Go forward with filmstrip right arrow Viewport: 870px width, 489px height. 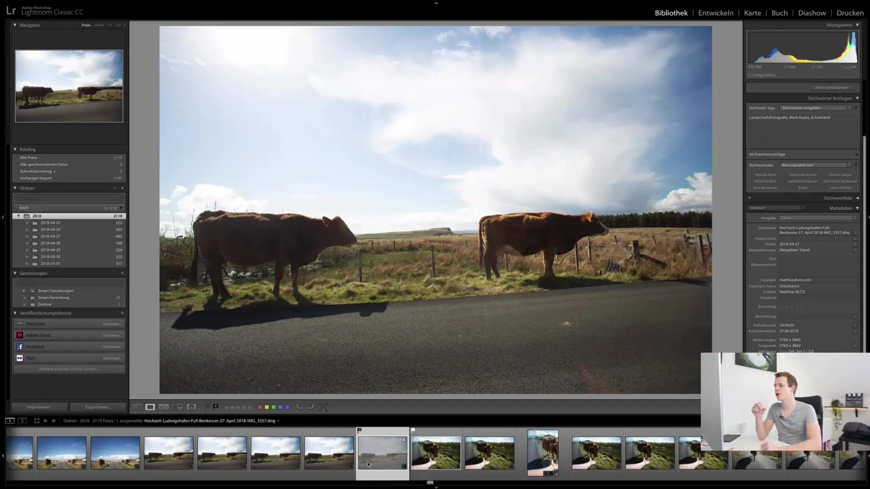(53, 421)
